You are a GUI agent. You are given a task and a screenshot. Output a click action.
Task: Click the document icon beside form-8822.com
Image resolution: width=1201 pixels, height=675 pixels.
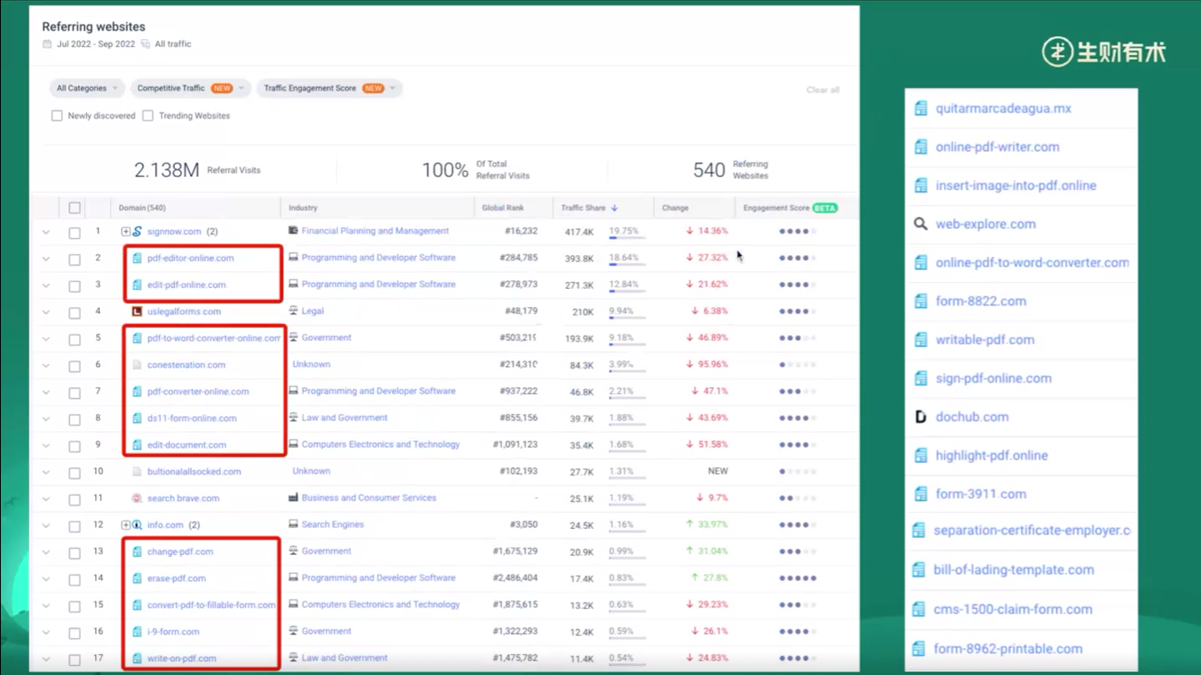[x=921, y=301]
